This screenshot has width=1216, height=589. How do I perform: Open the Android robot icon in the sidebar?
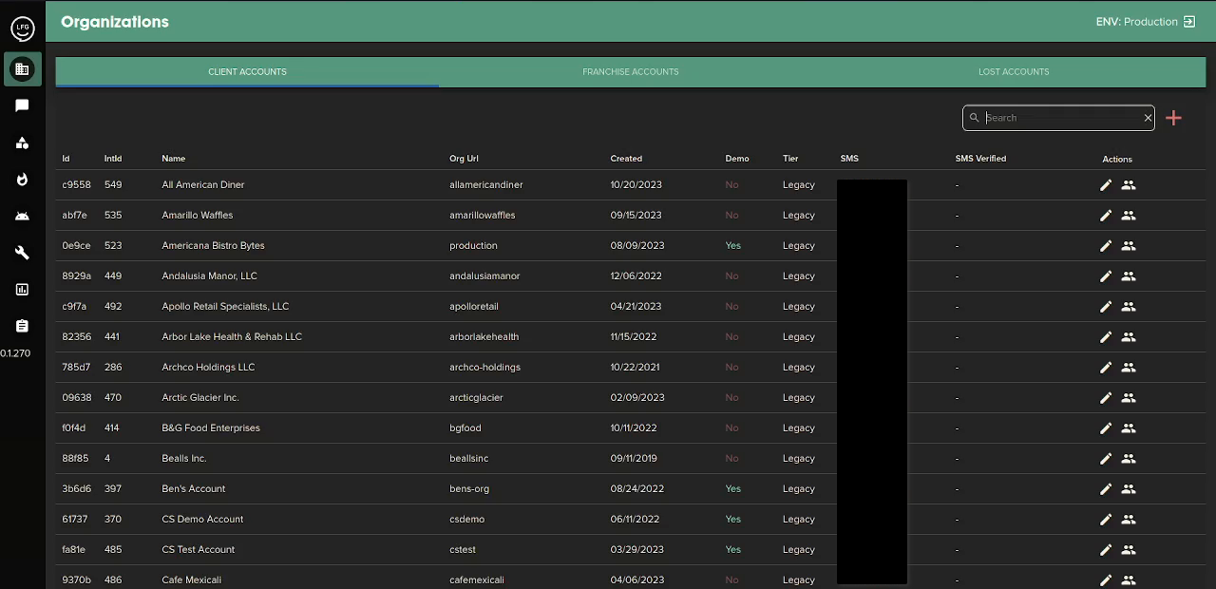pos(22,216)
